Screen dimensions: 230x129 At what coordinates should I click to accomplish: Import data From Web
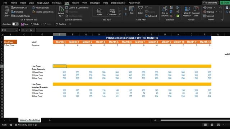coord(17,12)
